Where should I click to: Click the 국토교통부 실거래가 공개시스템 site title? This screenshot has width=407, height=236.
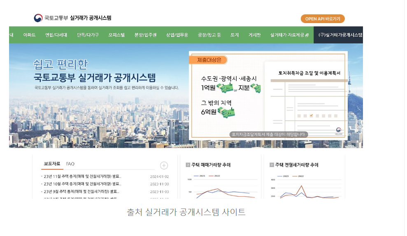(x=78, y=18)
